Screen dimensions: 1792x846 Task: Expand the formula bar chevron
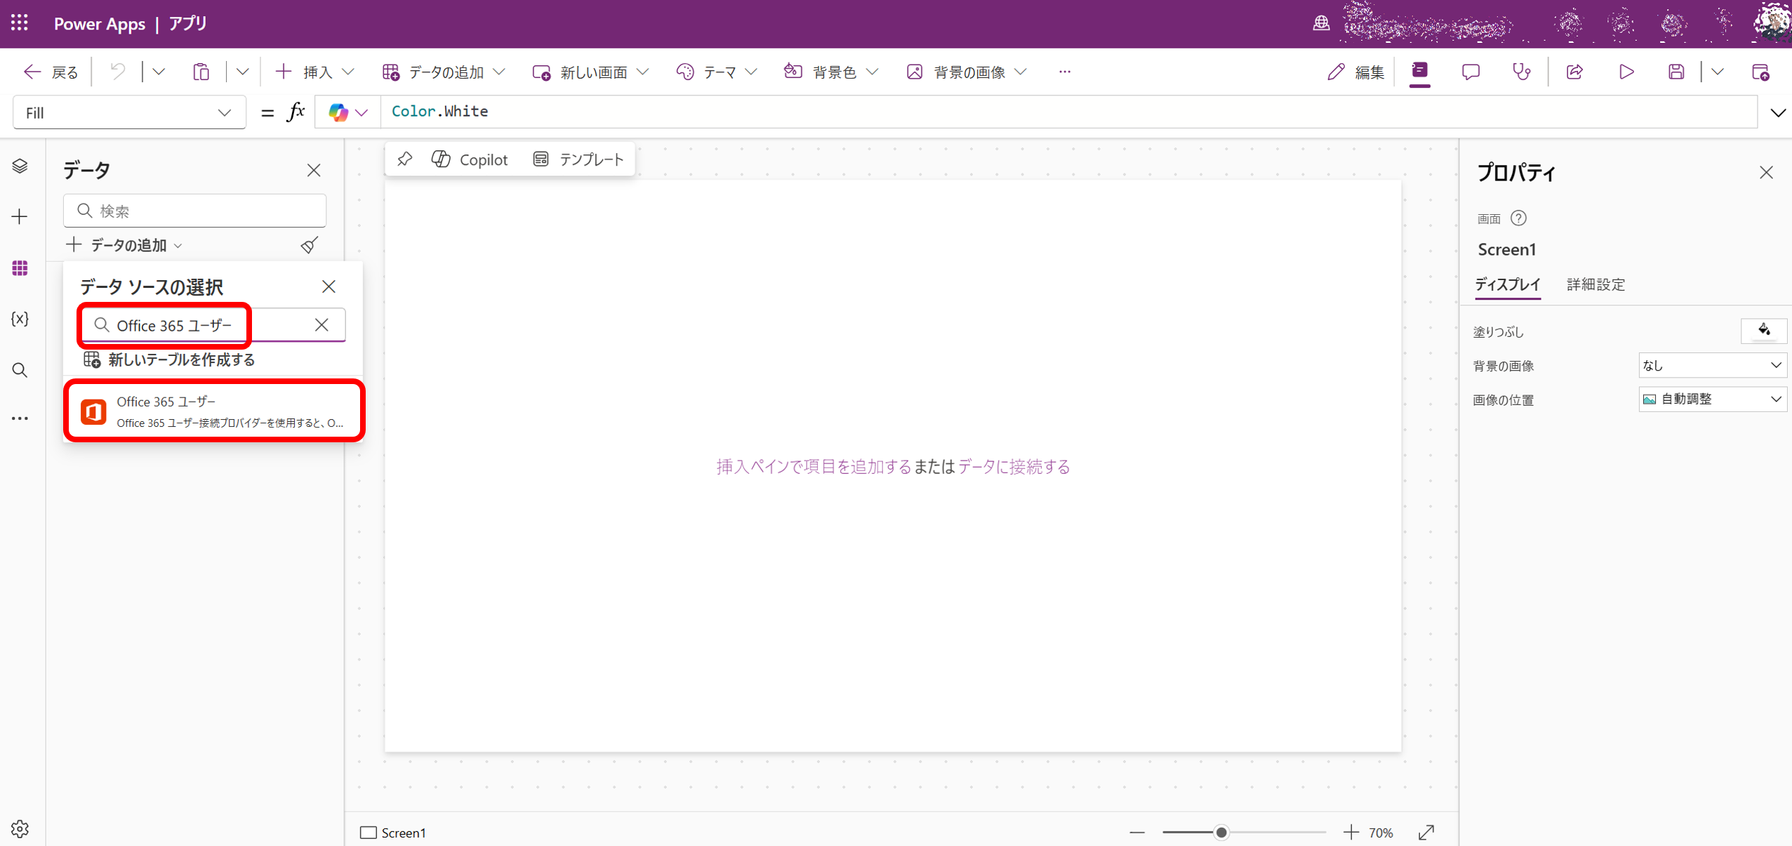coord(1777,112)
